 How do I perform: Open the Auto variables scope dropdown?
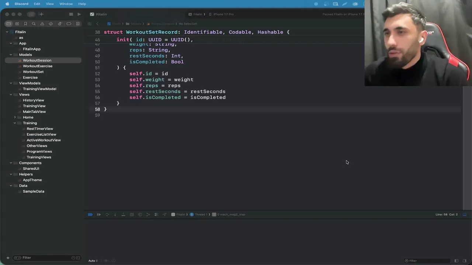point(93,261)
